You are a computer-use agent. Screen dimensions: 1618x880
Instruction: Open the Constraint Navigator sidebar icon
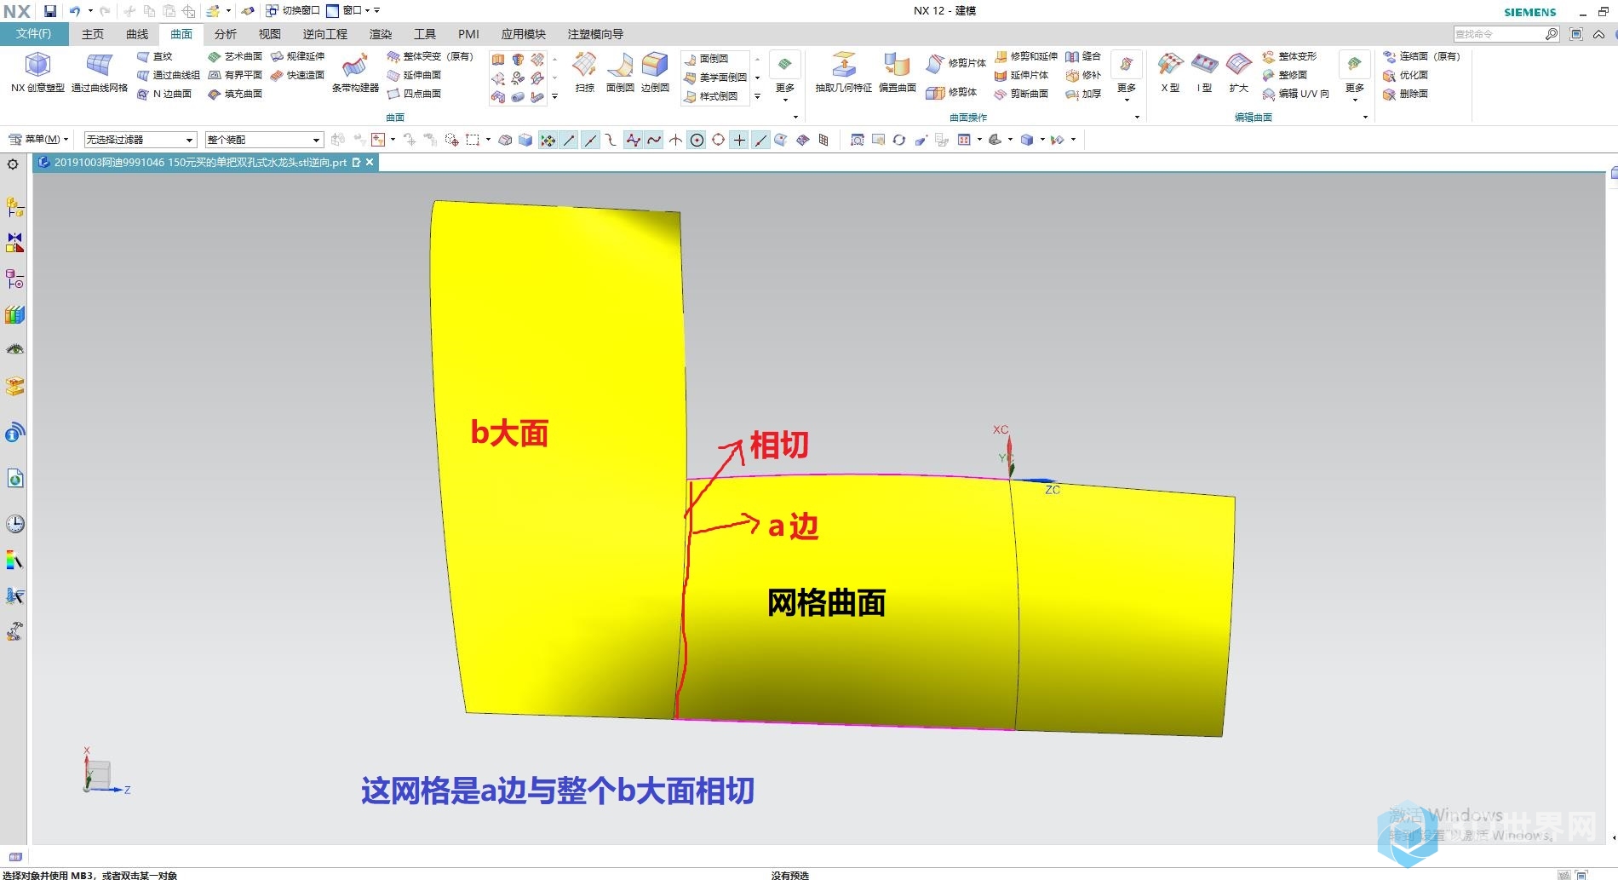tap(14, 243)
